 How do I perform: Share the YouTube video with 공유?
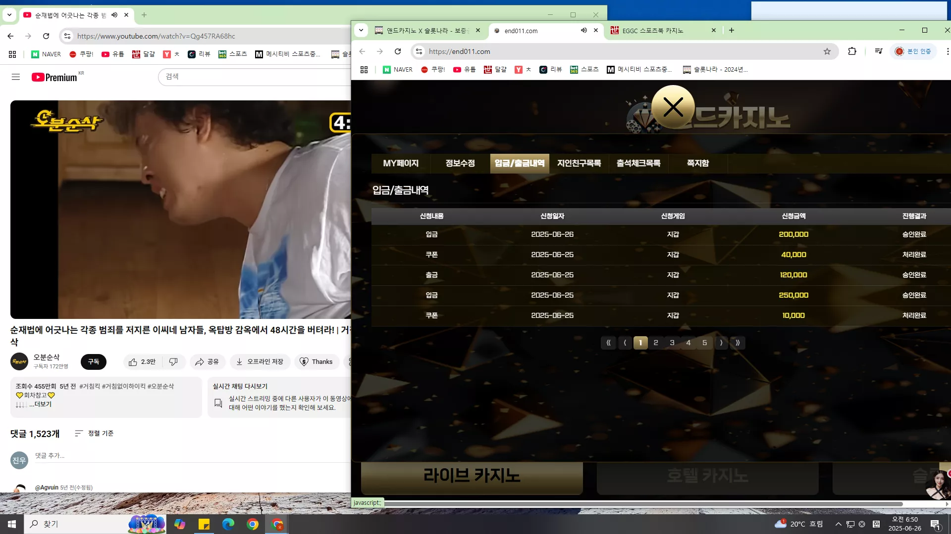(x=207, y=362)
